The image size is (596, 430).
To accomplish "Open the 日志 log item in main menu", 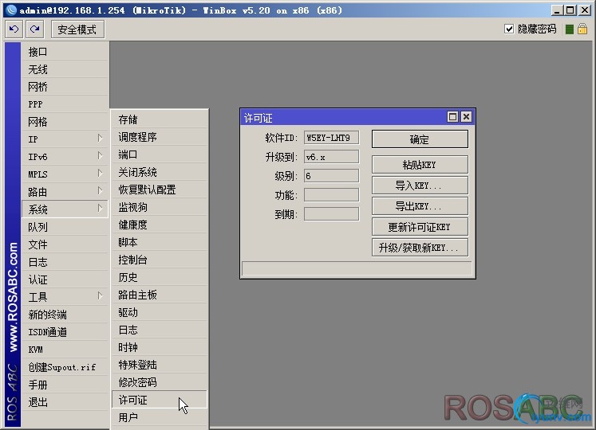I will pos(65,262).
